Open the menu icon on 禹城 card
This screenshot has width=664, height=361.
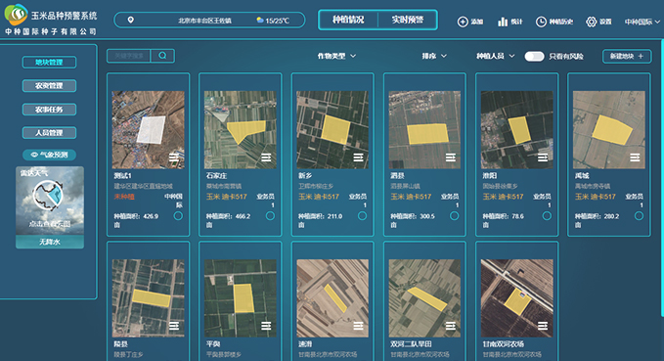click(x=635, y=158)
